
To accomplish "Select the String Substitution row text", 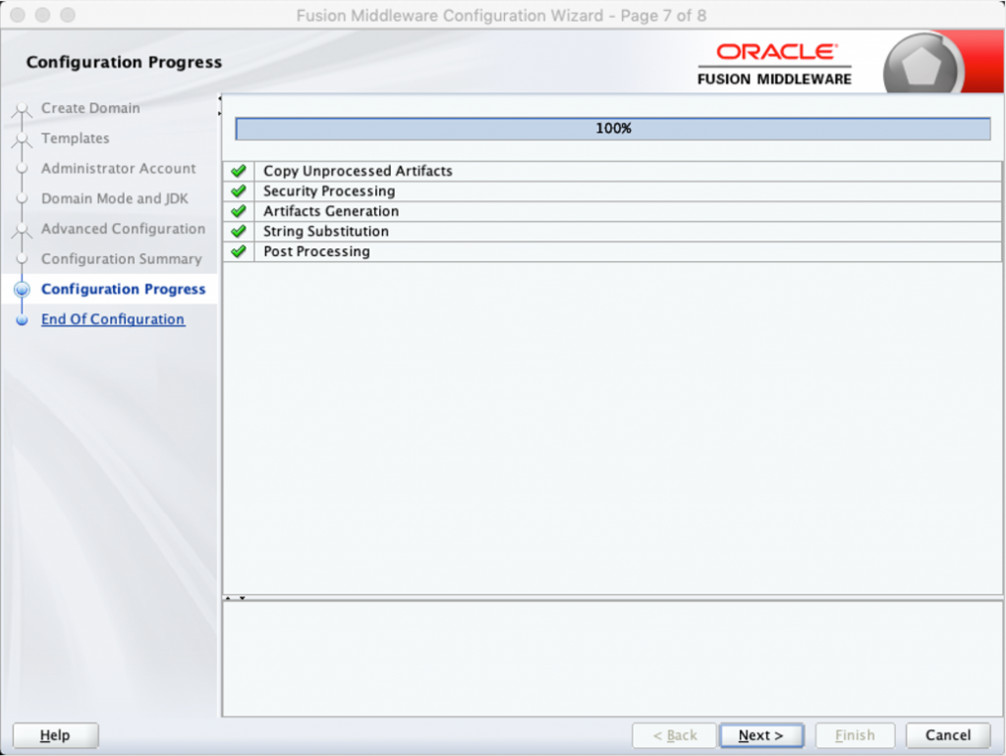I will click(x=326, y=231).
